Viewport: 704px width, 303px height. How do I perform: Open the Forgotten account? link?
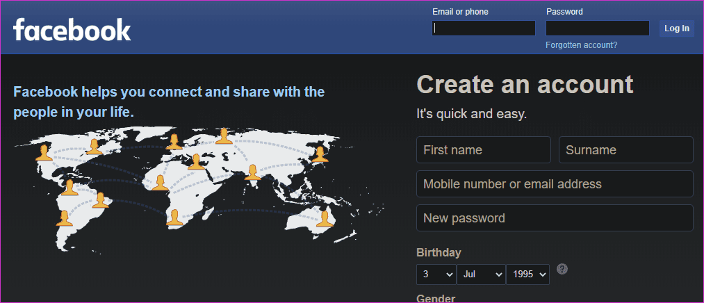pos(582,45)
